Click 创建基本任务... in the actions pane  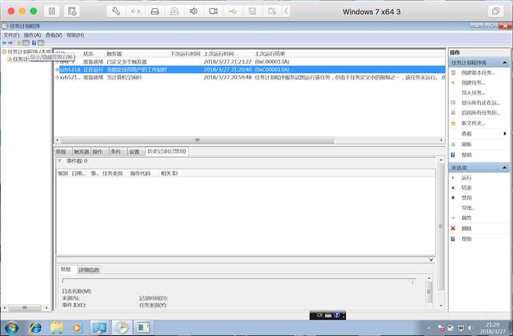tap(478, 72)
